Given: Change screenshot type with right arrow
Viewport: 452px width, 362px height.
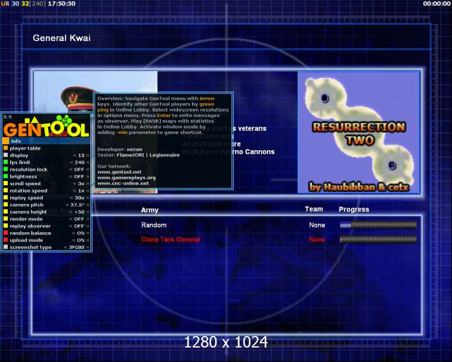Looking at the screenshot, I should [x=87, y=247].
